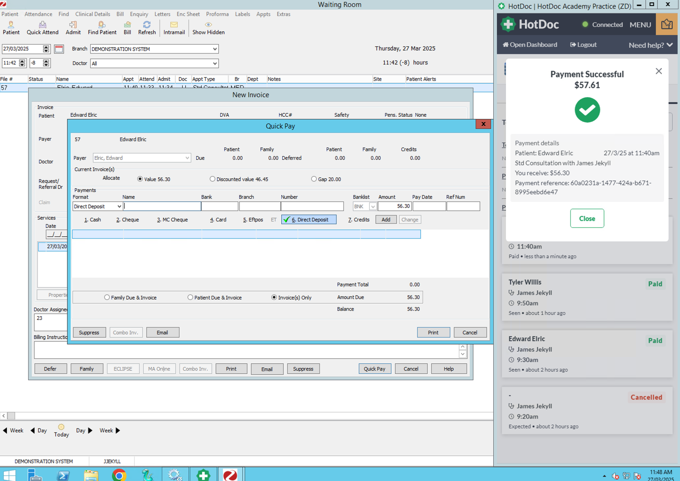Dismiss Payment Successful popup with X icon
The image size is (680, 481).
coord(659,71)
